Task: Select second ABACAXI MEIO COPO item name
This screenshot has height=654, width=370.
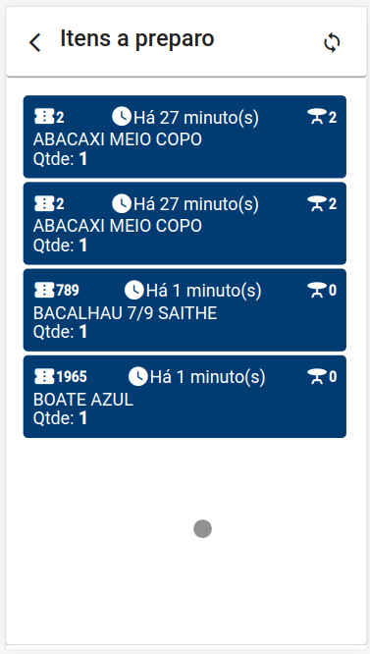Action: pyautogui.click(x=118, y=226)
